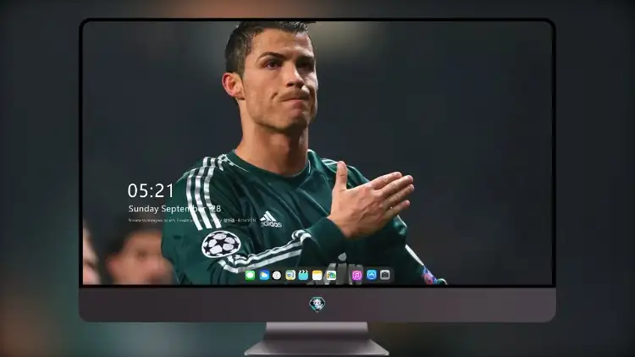Viewport: 635px width, 357px height.
Task: Open the blue App Store dock icon
Action: point(372,275)
